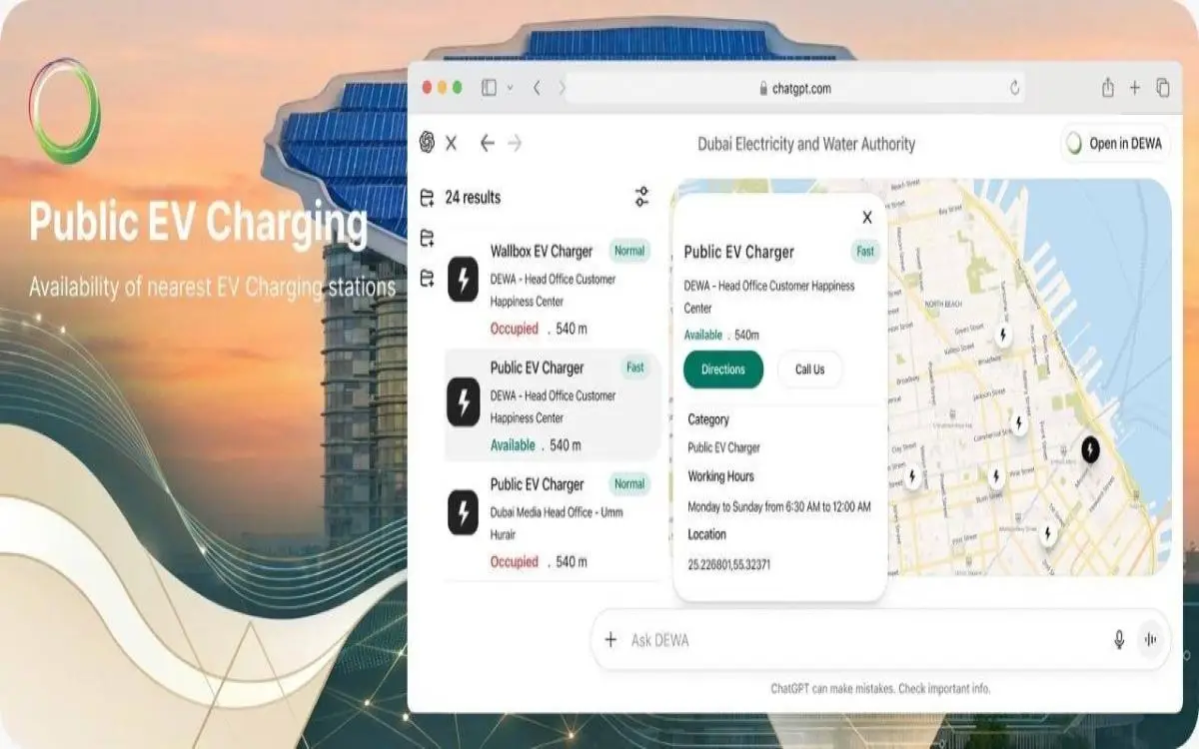Open filter options beside 24 results
The image size is (1199, 749).
(x=639, y=198)
